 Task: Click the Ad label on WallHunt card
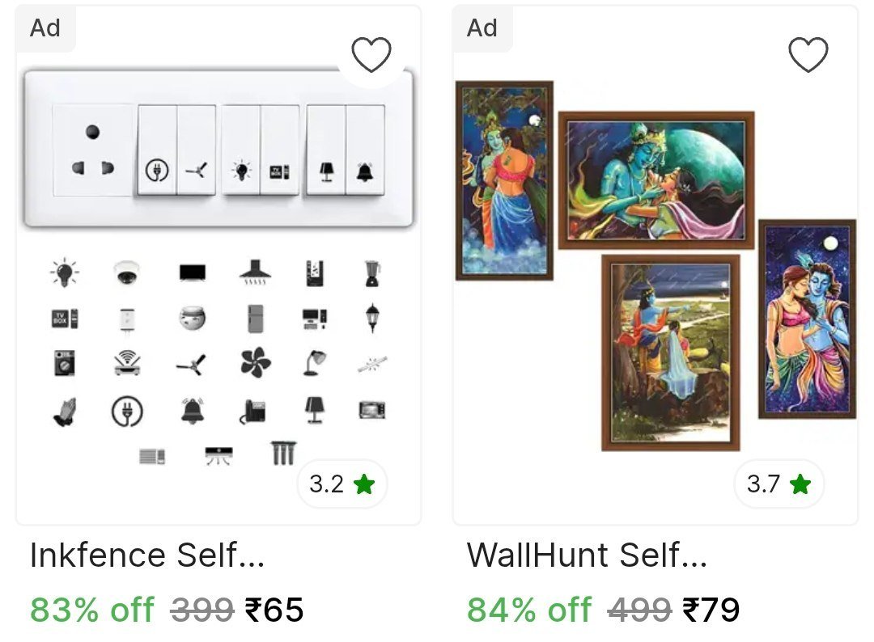click(x=482, y=27)
